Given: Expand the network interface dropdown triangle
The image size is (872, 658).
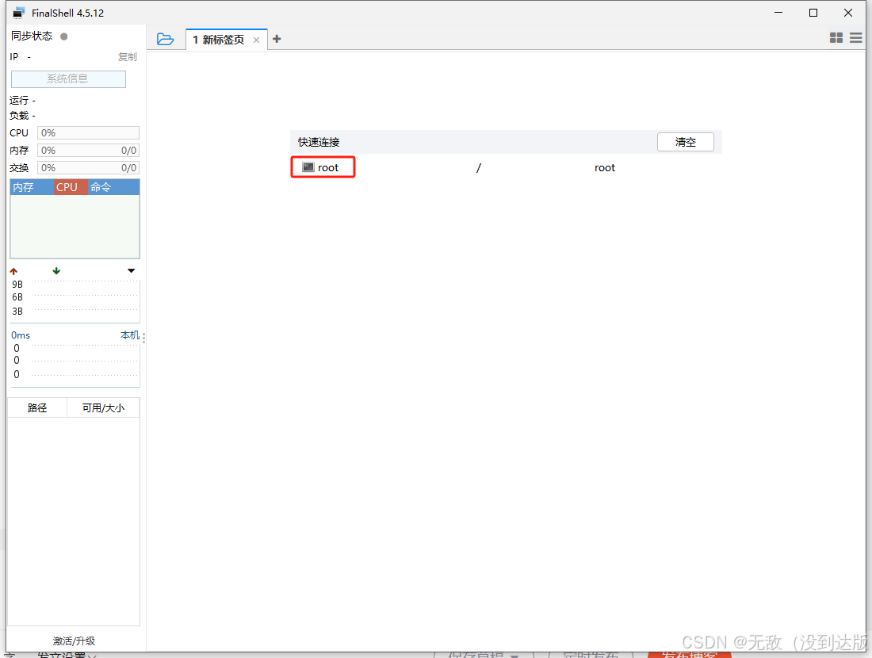Looking at the screenshot, I should click(x=131, y=271).
